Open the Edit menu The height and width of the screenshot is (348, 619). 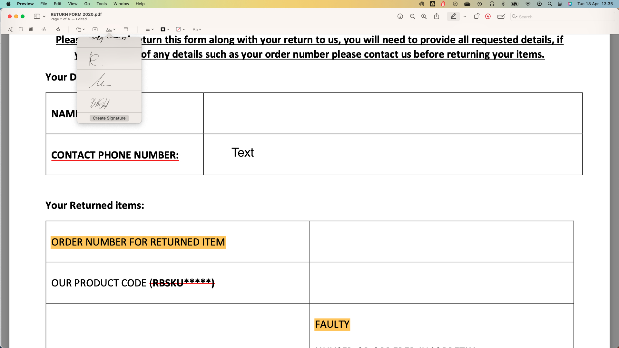pyautogui.click(x=57, y=4)
